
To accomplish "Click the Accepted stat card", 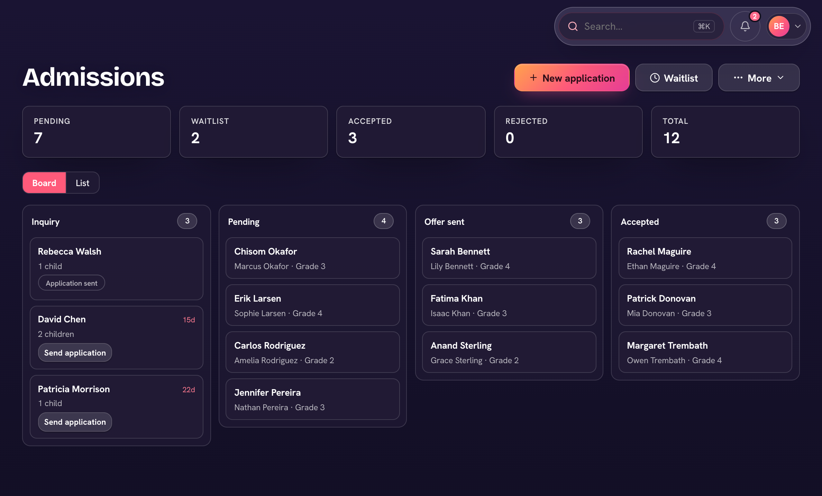I will 411,132.
